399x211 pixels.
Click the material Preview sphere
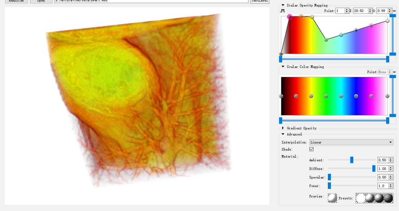pyautogui.click(x=332, y=198)
